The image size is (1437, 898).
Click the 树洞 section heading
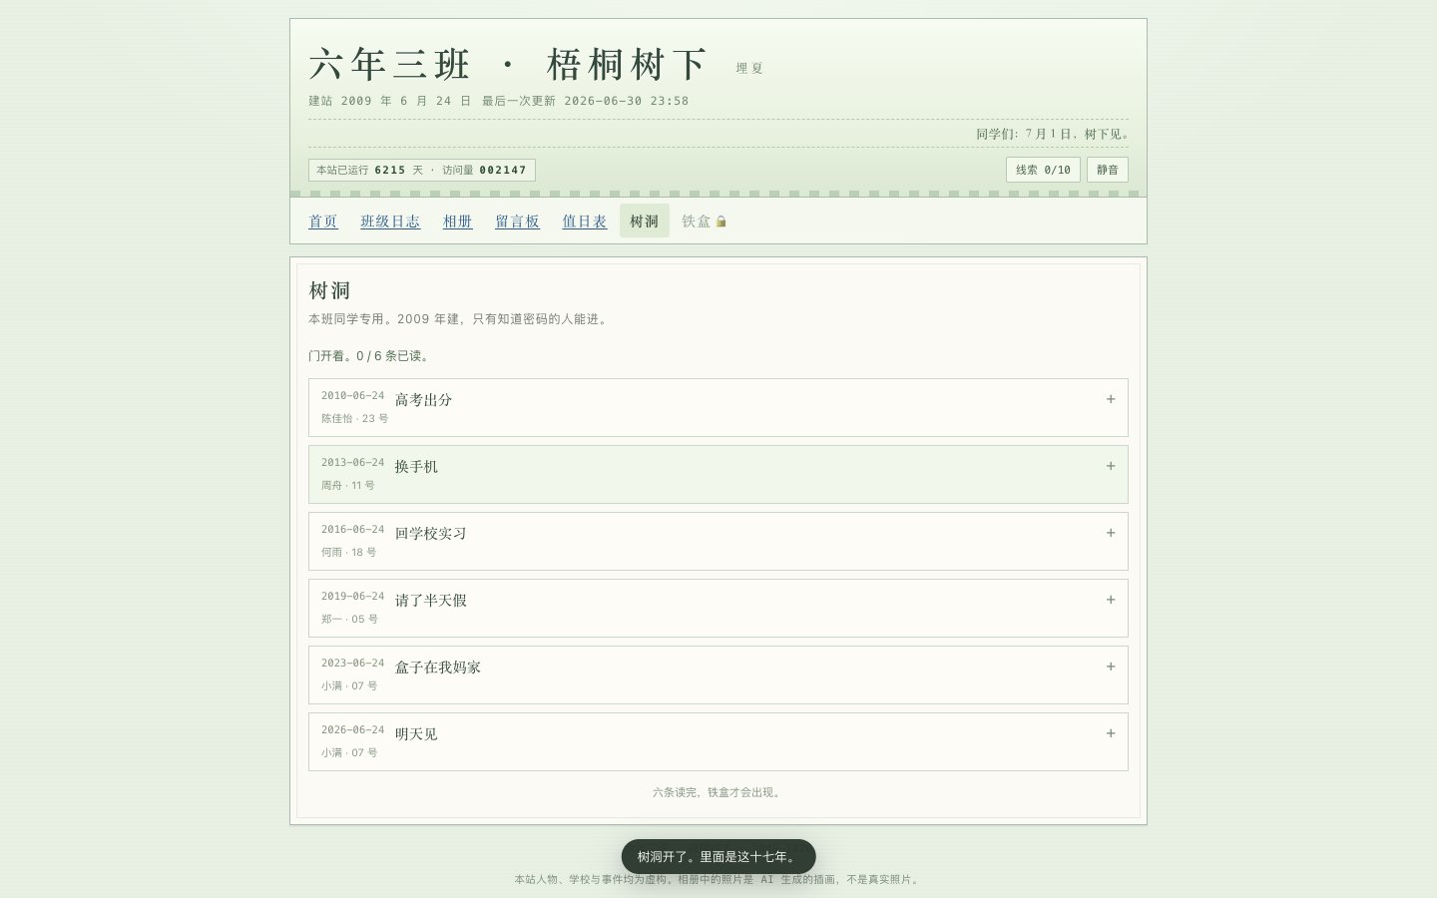(329, 290)
